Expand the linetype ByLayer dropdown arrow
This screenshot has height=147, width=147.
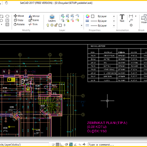pos(114,25)
